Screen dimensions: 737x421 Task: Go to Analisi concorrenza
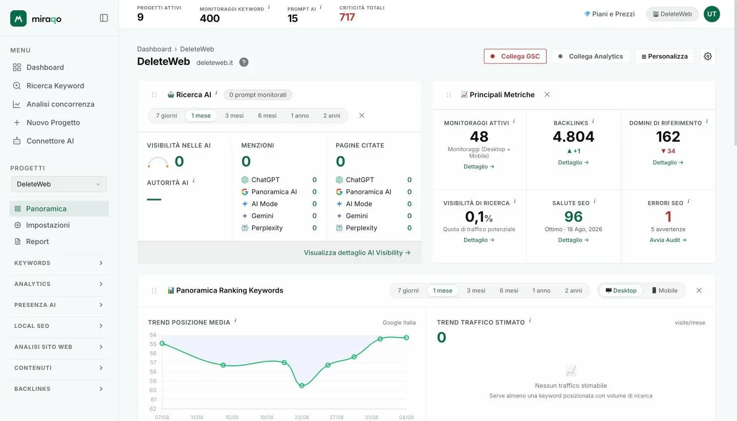(x=59, y=104)
